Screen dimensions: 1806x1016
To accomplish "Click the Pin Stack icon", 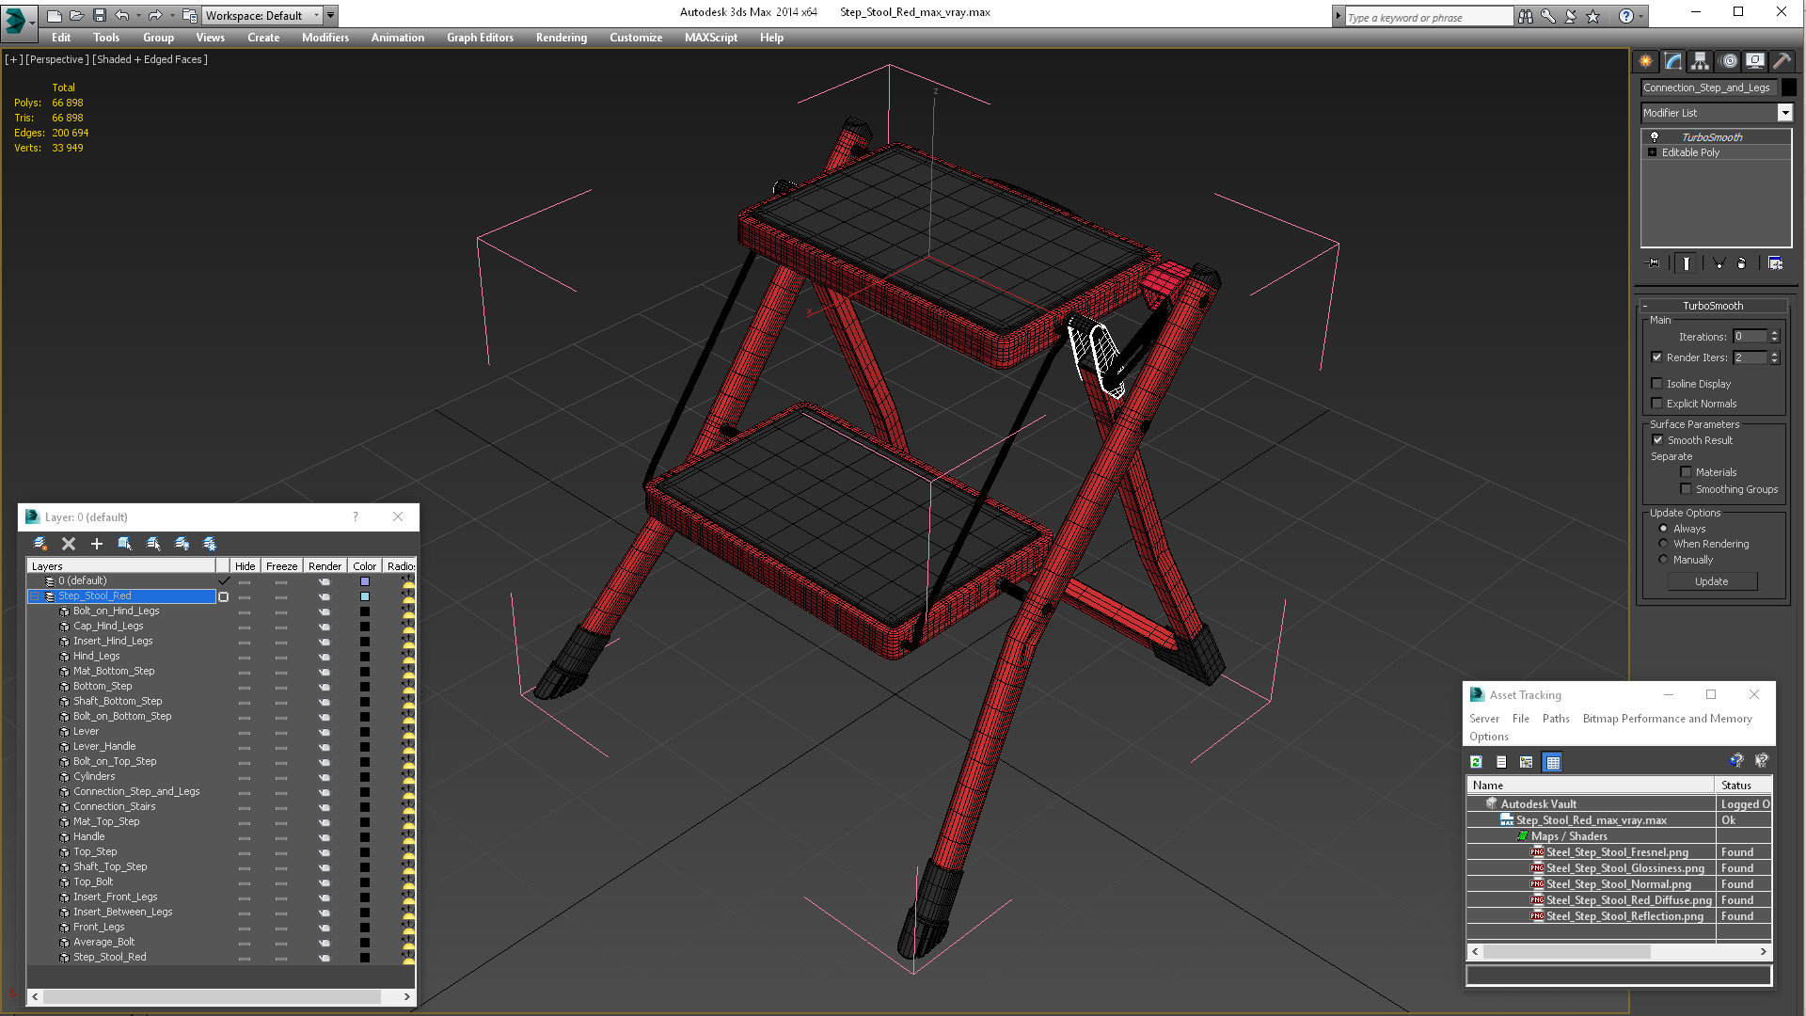I will (x=1654, y=263).
